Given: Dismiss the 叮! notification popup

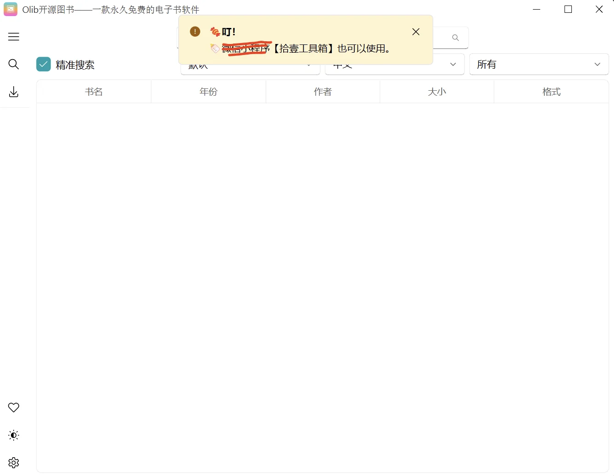Looking at the screenshot, I should [416, 32].
